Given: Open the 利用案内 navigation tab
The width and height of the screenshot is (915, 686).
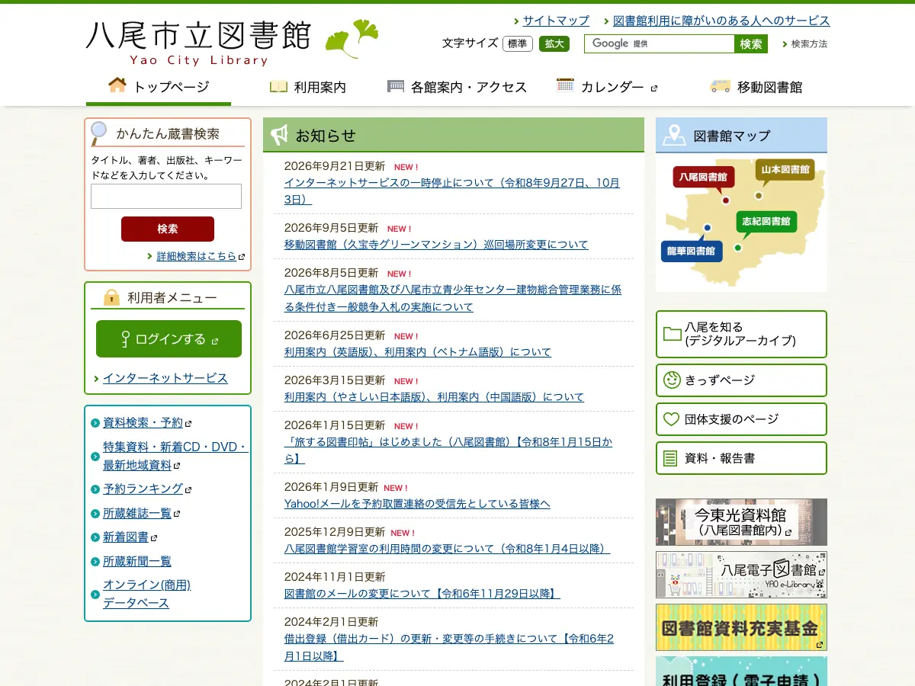Looking at the screenshot, I should point(308,87).
